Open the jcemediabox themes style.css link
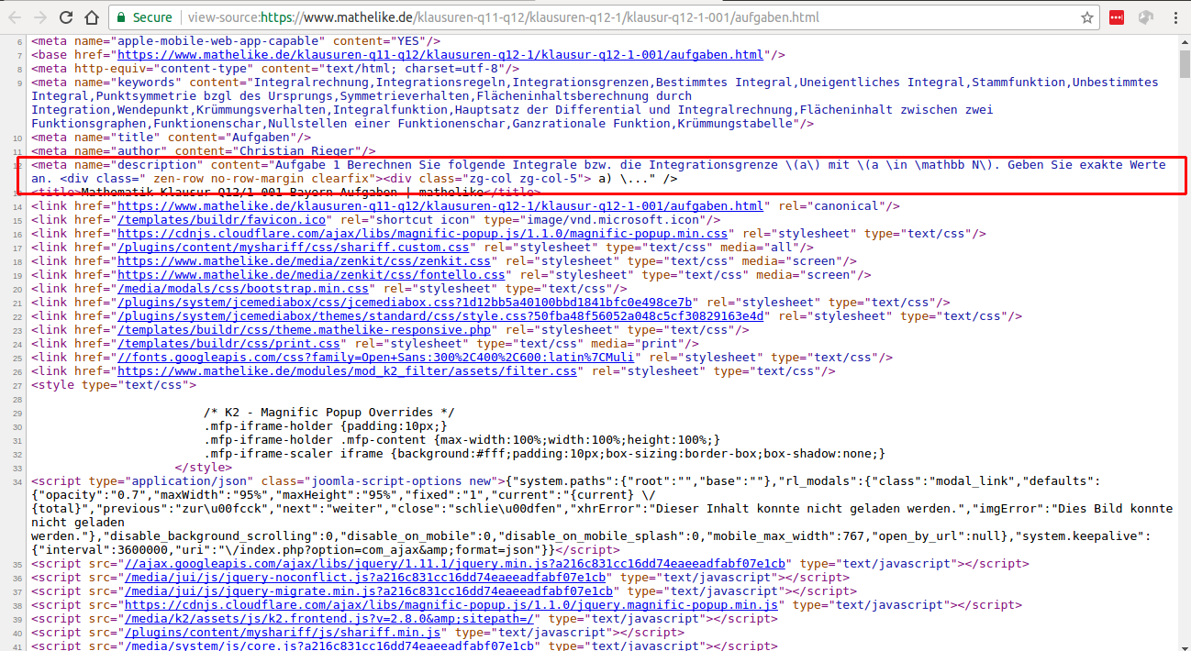The image size is (1191, 651). [440, 316]
